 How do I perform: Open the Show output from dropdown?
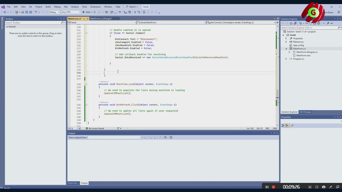pyautogui.click(x=115, y=137)
